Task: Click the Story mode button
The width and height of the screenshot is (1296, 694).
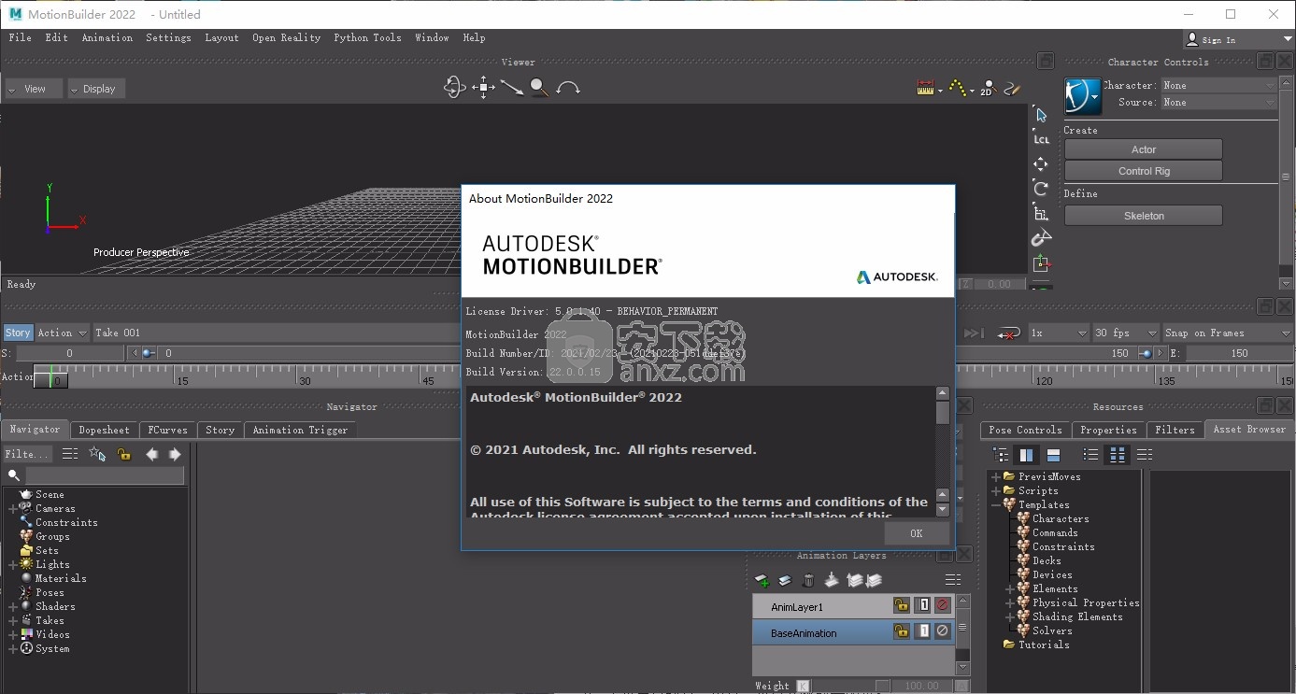Action: click(18, 333)
